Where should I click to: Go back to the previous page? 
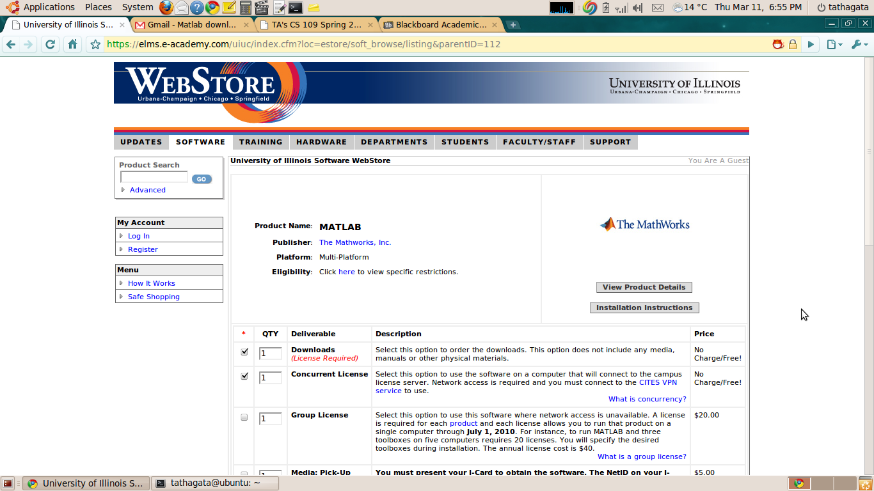pyautogui.click(x=11, y=45)
